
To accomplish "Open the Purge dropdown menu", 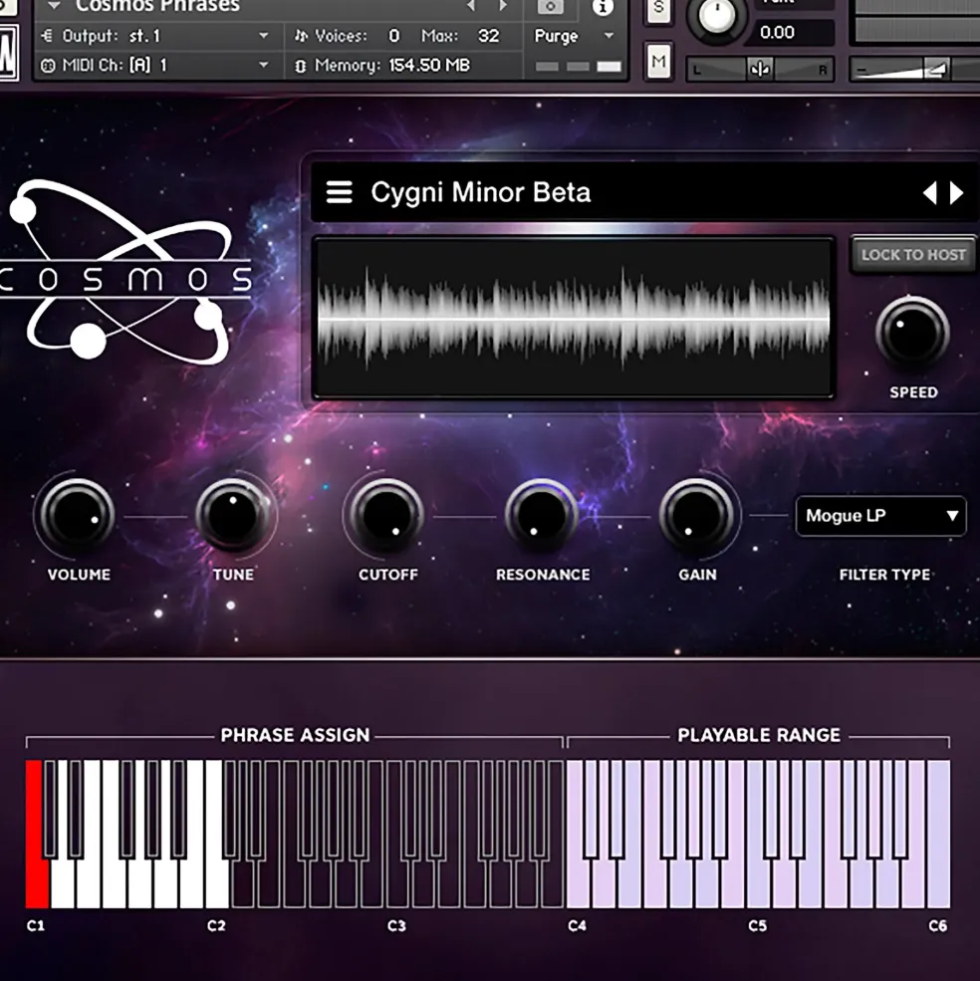I will click(x=574, y=36).
